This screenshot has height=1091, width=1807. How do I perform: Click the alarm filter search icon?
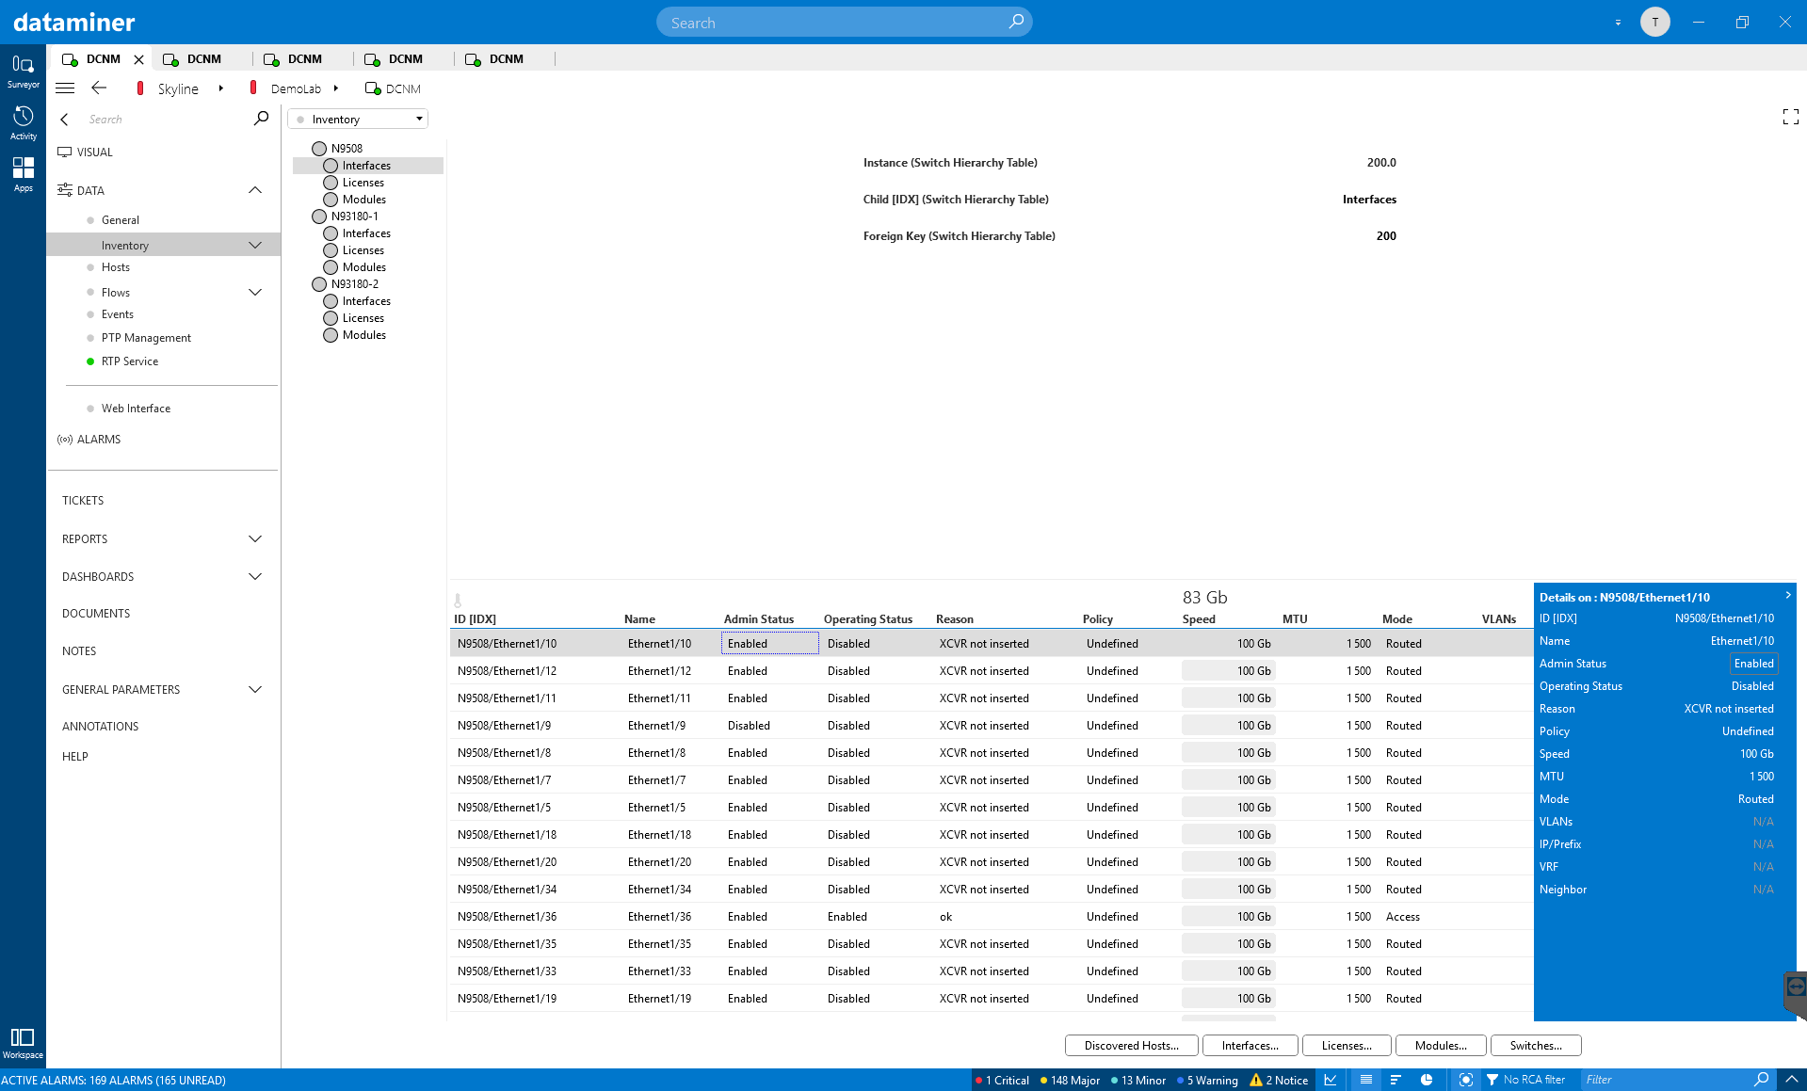tap(1760, 1079)
